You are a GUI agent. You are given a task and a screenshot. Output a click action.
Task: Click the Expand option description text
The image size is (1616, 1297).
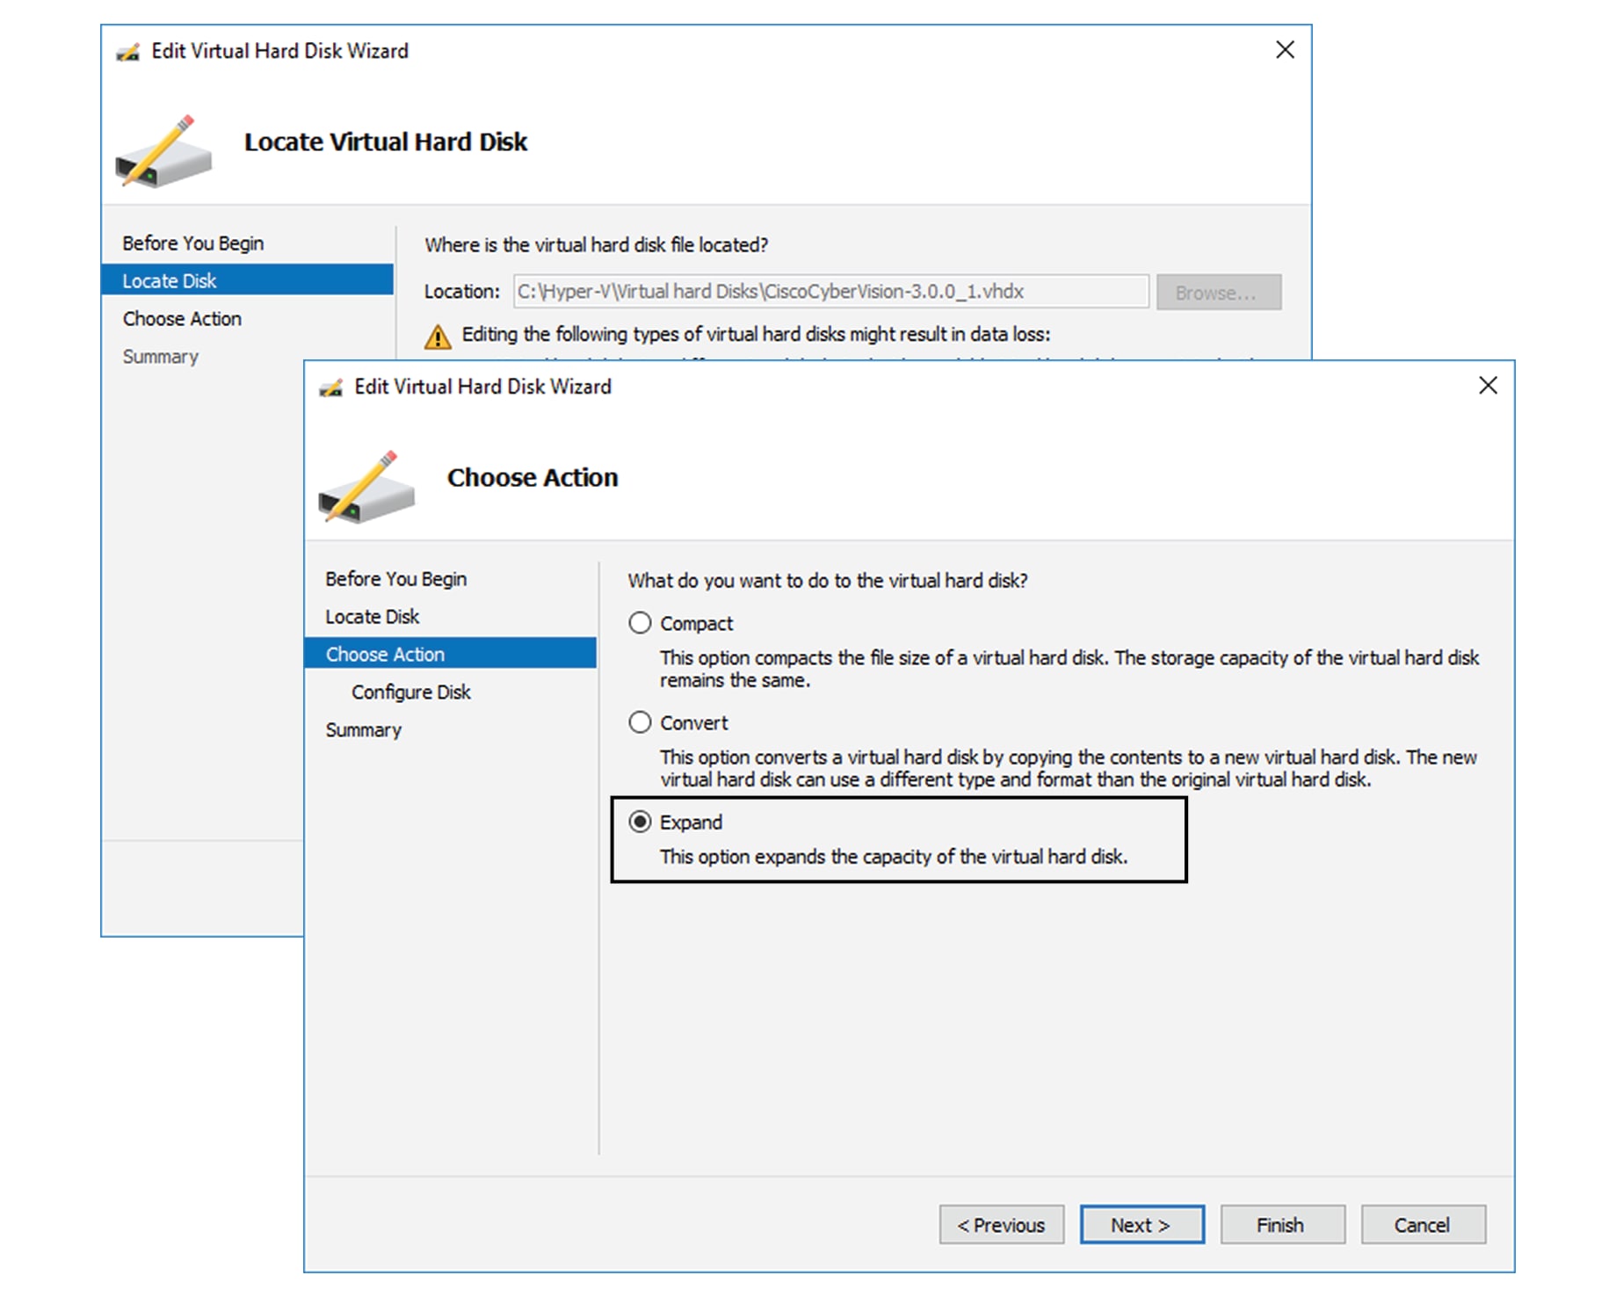point(894,857)
